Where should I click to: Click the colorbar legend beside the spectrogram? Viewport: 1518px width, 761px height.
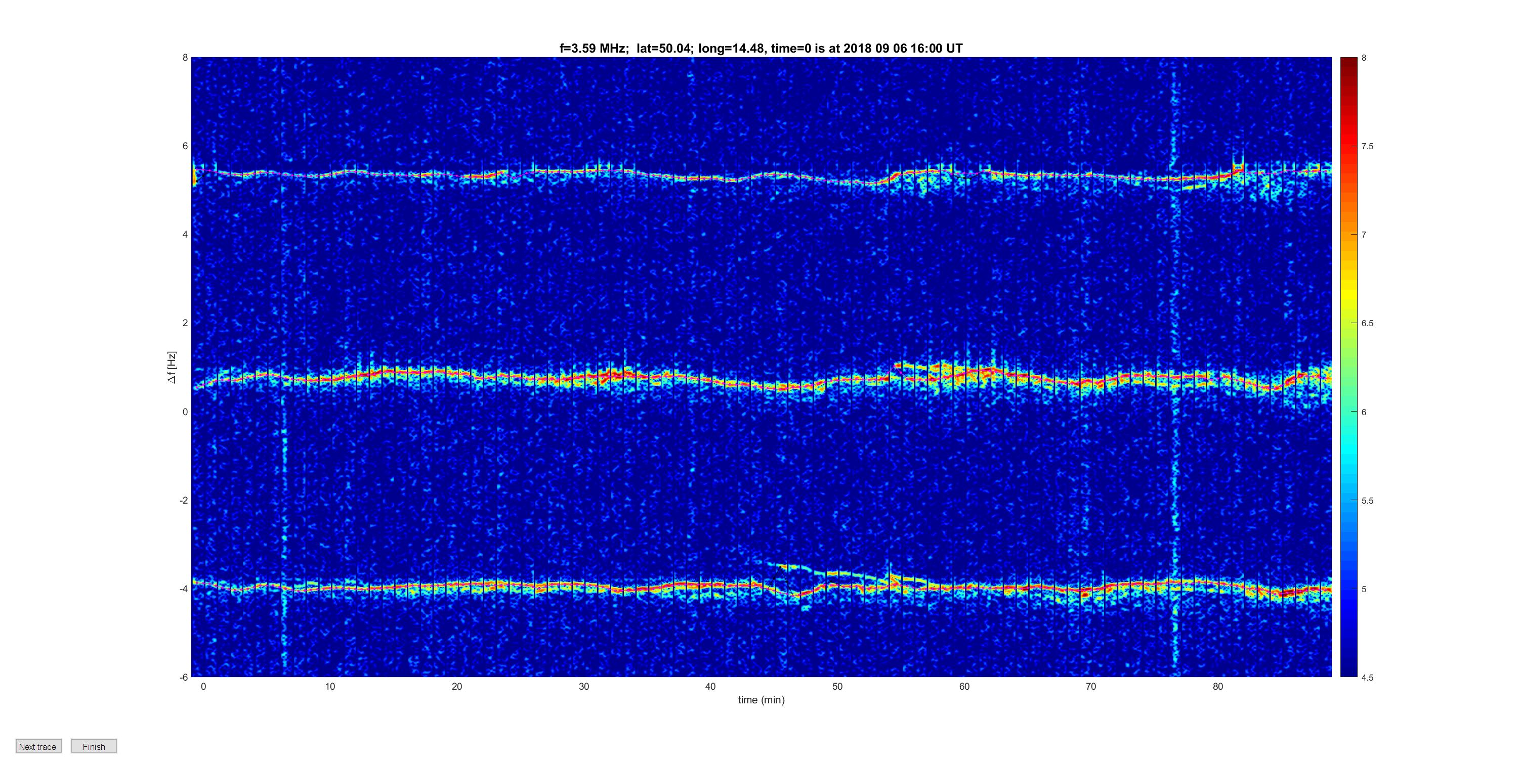click(x=1348, y=367)
